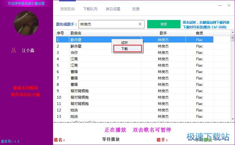Sort by the 音质 column header

pos(199,33)
